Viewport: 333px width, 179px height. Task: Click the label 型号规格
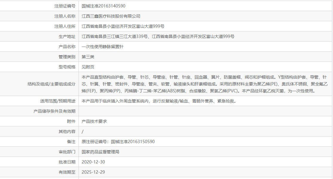[67, 67]
